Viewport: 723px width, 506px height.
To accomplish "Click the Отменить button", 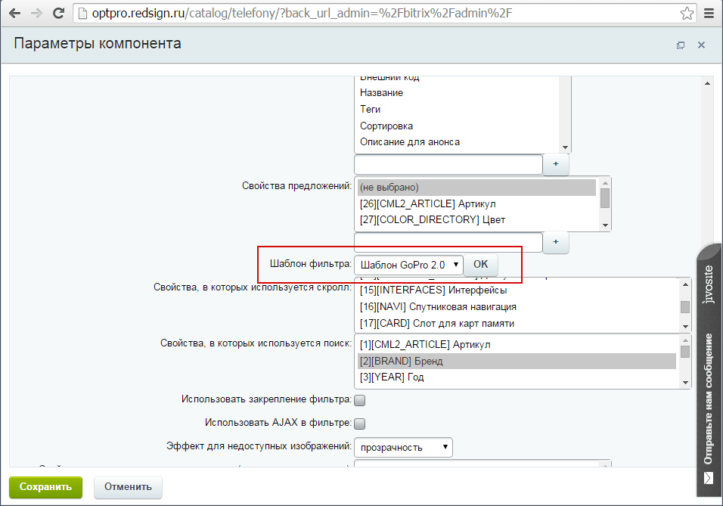I will point(128,487).
